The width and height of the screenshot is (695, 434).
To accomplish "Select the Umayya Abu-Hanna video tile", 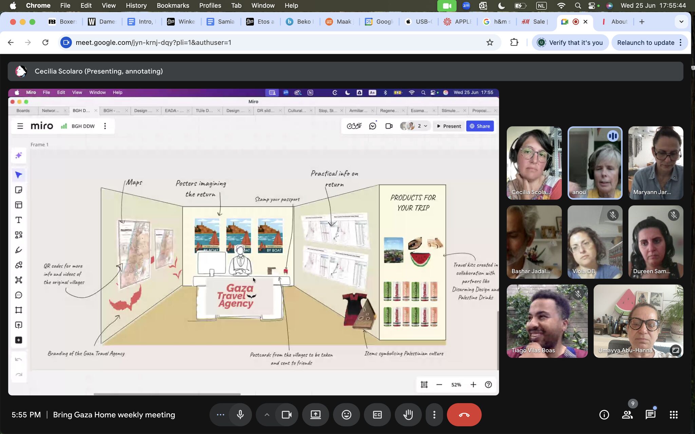I will coord(638,321).
